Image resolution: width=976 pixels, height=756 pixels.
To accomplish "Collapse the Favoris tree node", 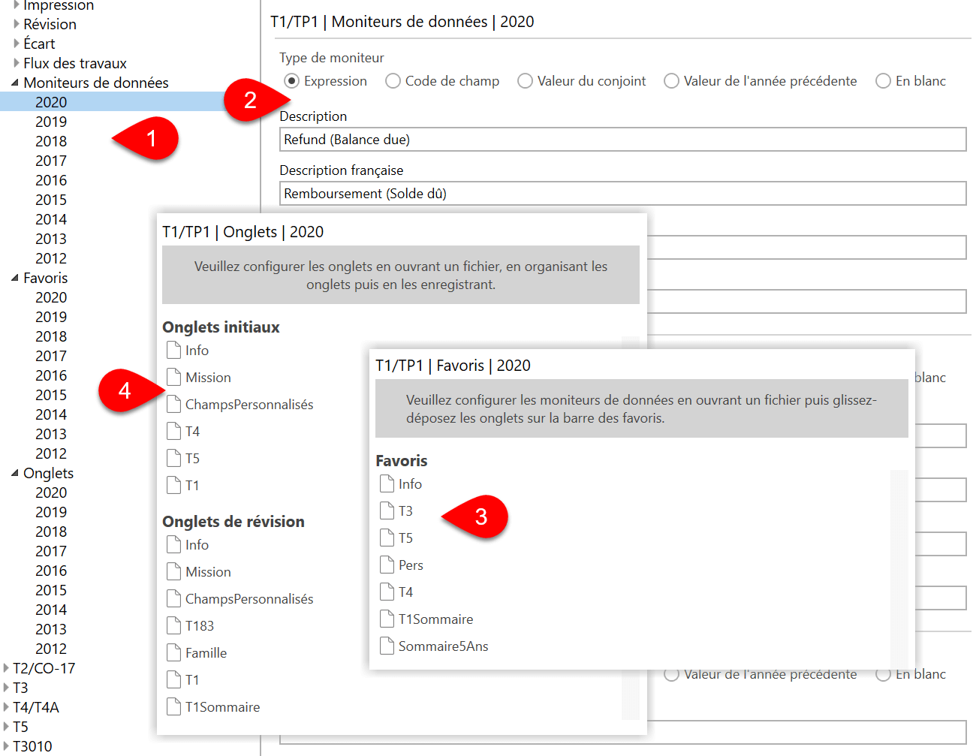I will coord(15,278).
